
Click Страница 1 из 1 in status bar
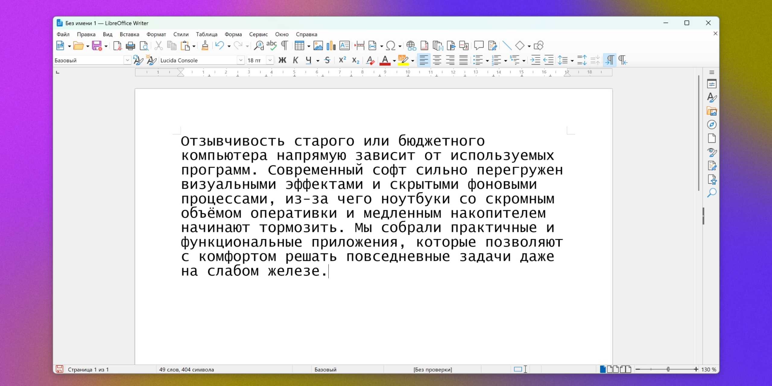(88, 369)
